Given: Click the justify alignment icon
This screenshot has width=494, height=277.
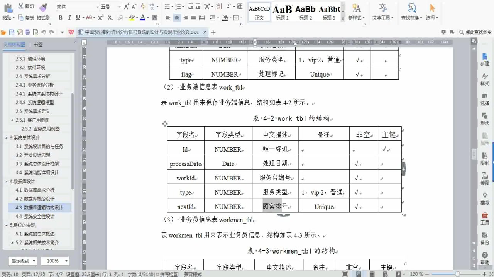Looking at the screenshot, I should [x=194, y=18].
